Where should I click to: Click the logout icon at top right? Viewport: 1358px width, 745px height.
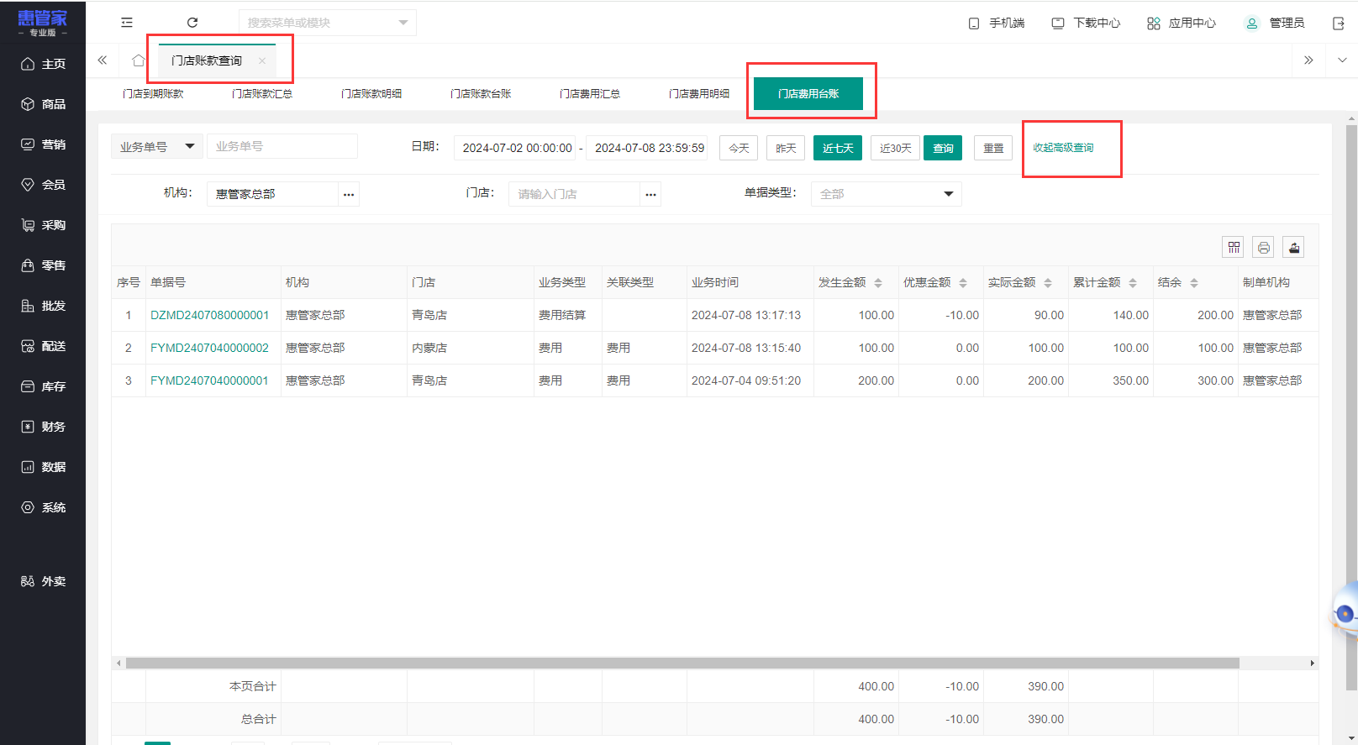[x=1339, y=23]
